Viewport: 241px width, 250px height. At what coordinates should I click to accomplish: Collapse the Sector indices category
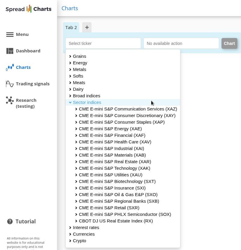point(87,102)
